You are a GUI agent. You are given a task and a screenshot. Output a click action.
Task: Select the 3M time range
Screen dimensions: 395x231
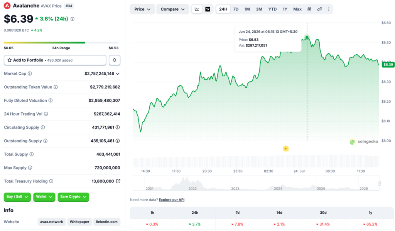coord(259,9)
